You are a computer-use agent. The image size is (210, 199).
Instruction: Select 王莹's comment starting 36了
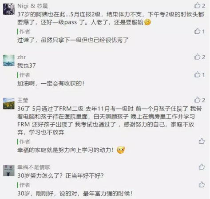pos(110,120)
